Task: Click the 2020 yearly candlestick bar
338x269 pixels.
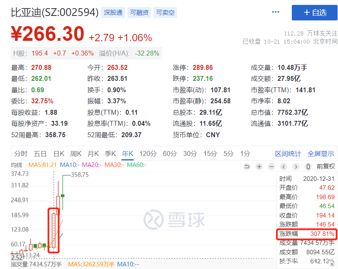Action: (x=54, y=231)
